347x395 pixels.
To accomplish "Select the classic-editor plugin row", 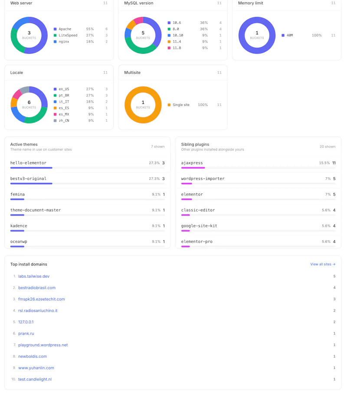I will point(258,212).
